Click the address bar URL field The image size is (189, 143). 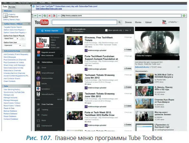(x=121, y=16)
